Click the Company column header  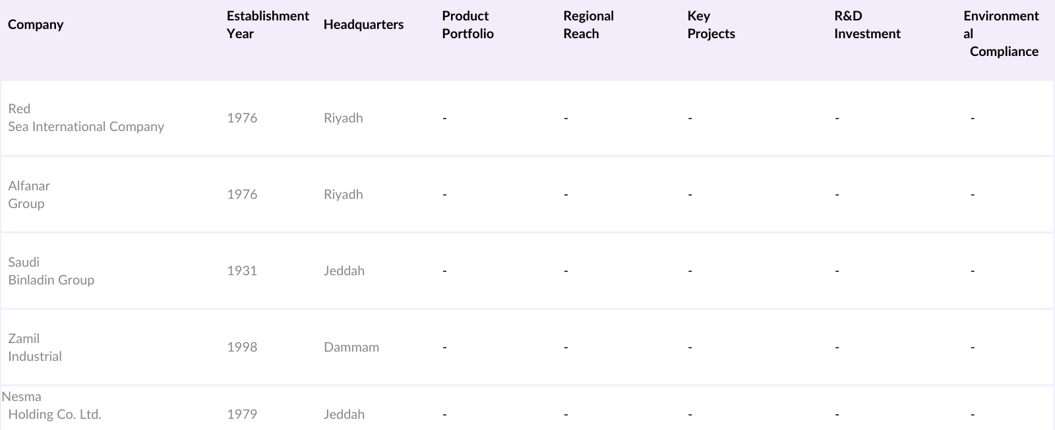pos(36,25)
